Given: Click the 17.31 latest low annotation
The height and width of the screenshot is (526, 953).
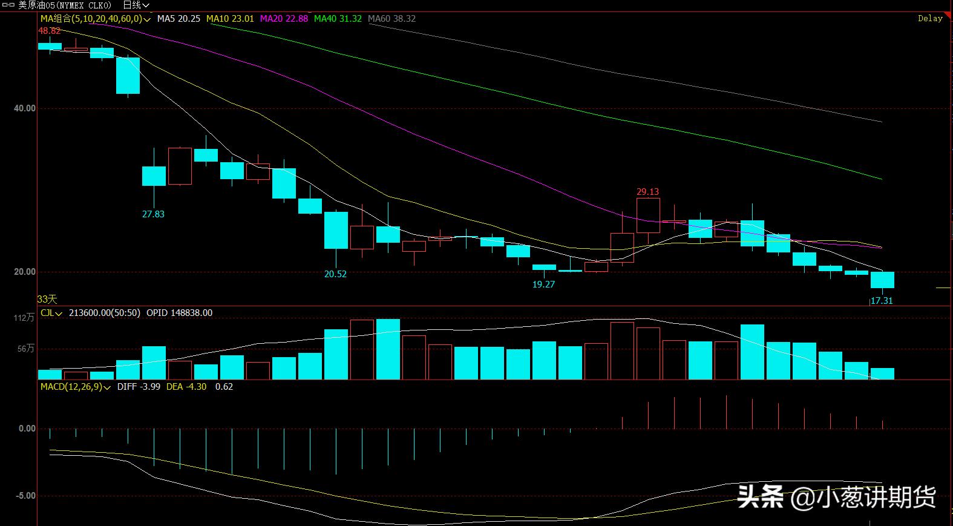Looking at the screenshot, I should click(x=882, y=301).
